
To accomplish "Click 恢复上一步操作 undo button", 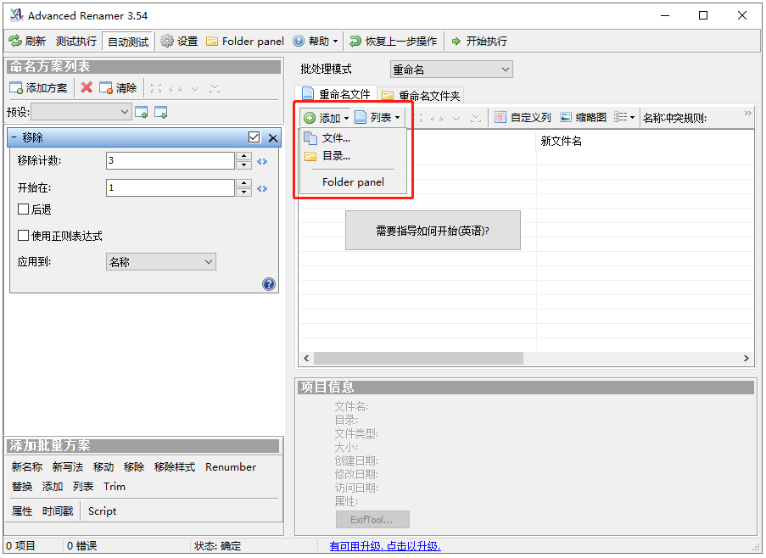I will [x=394, y=41].
